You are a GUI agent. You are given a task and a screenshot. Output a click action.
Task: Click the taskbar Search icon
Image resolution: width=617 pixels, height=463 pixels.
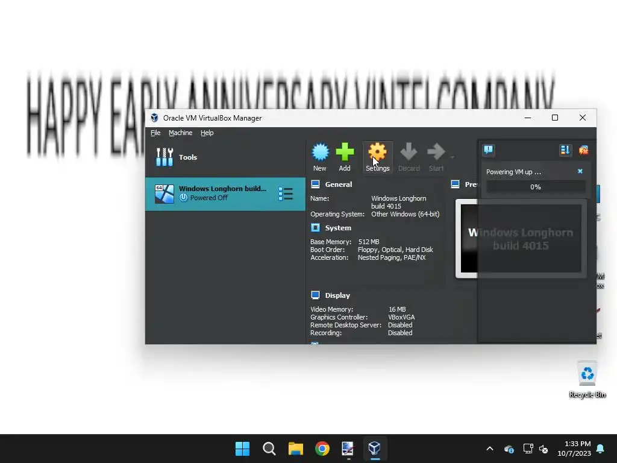pyautogui.click(x=269, y=449)
